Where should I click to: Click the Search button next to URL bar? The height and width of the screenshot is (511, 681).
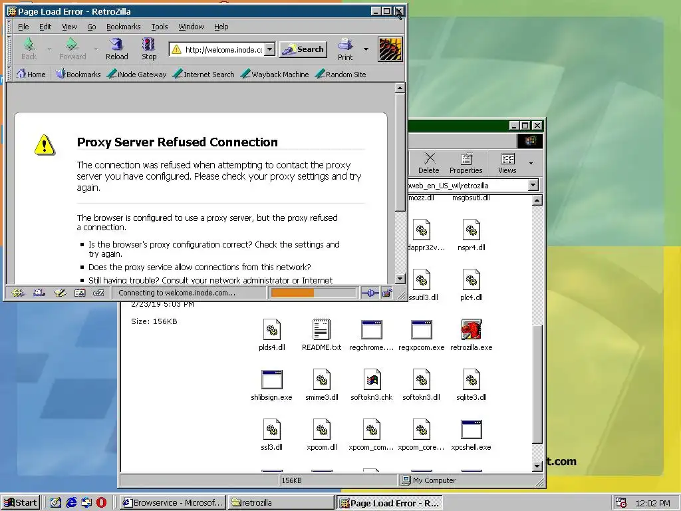(303, 49)
